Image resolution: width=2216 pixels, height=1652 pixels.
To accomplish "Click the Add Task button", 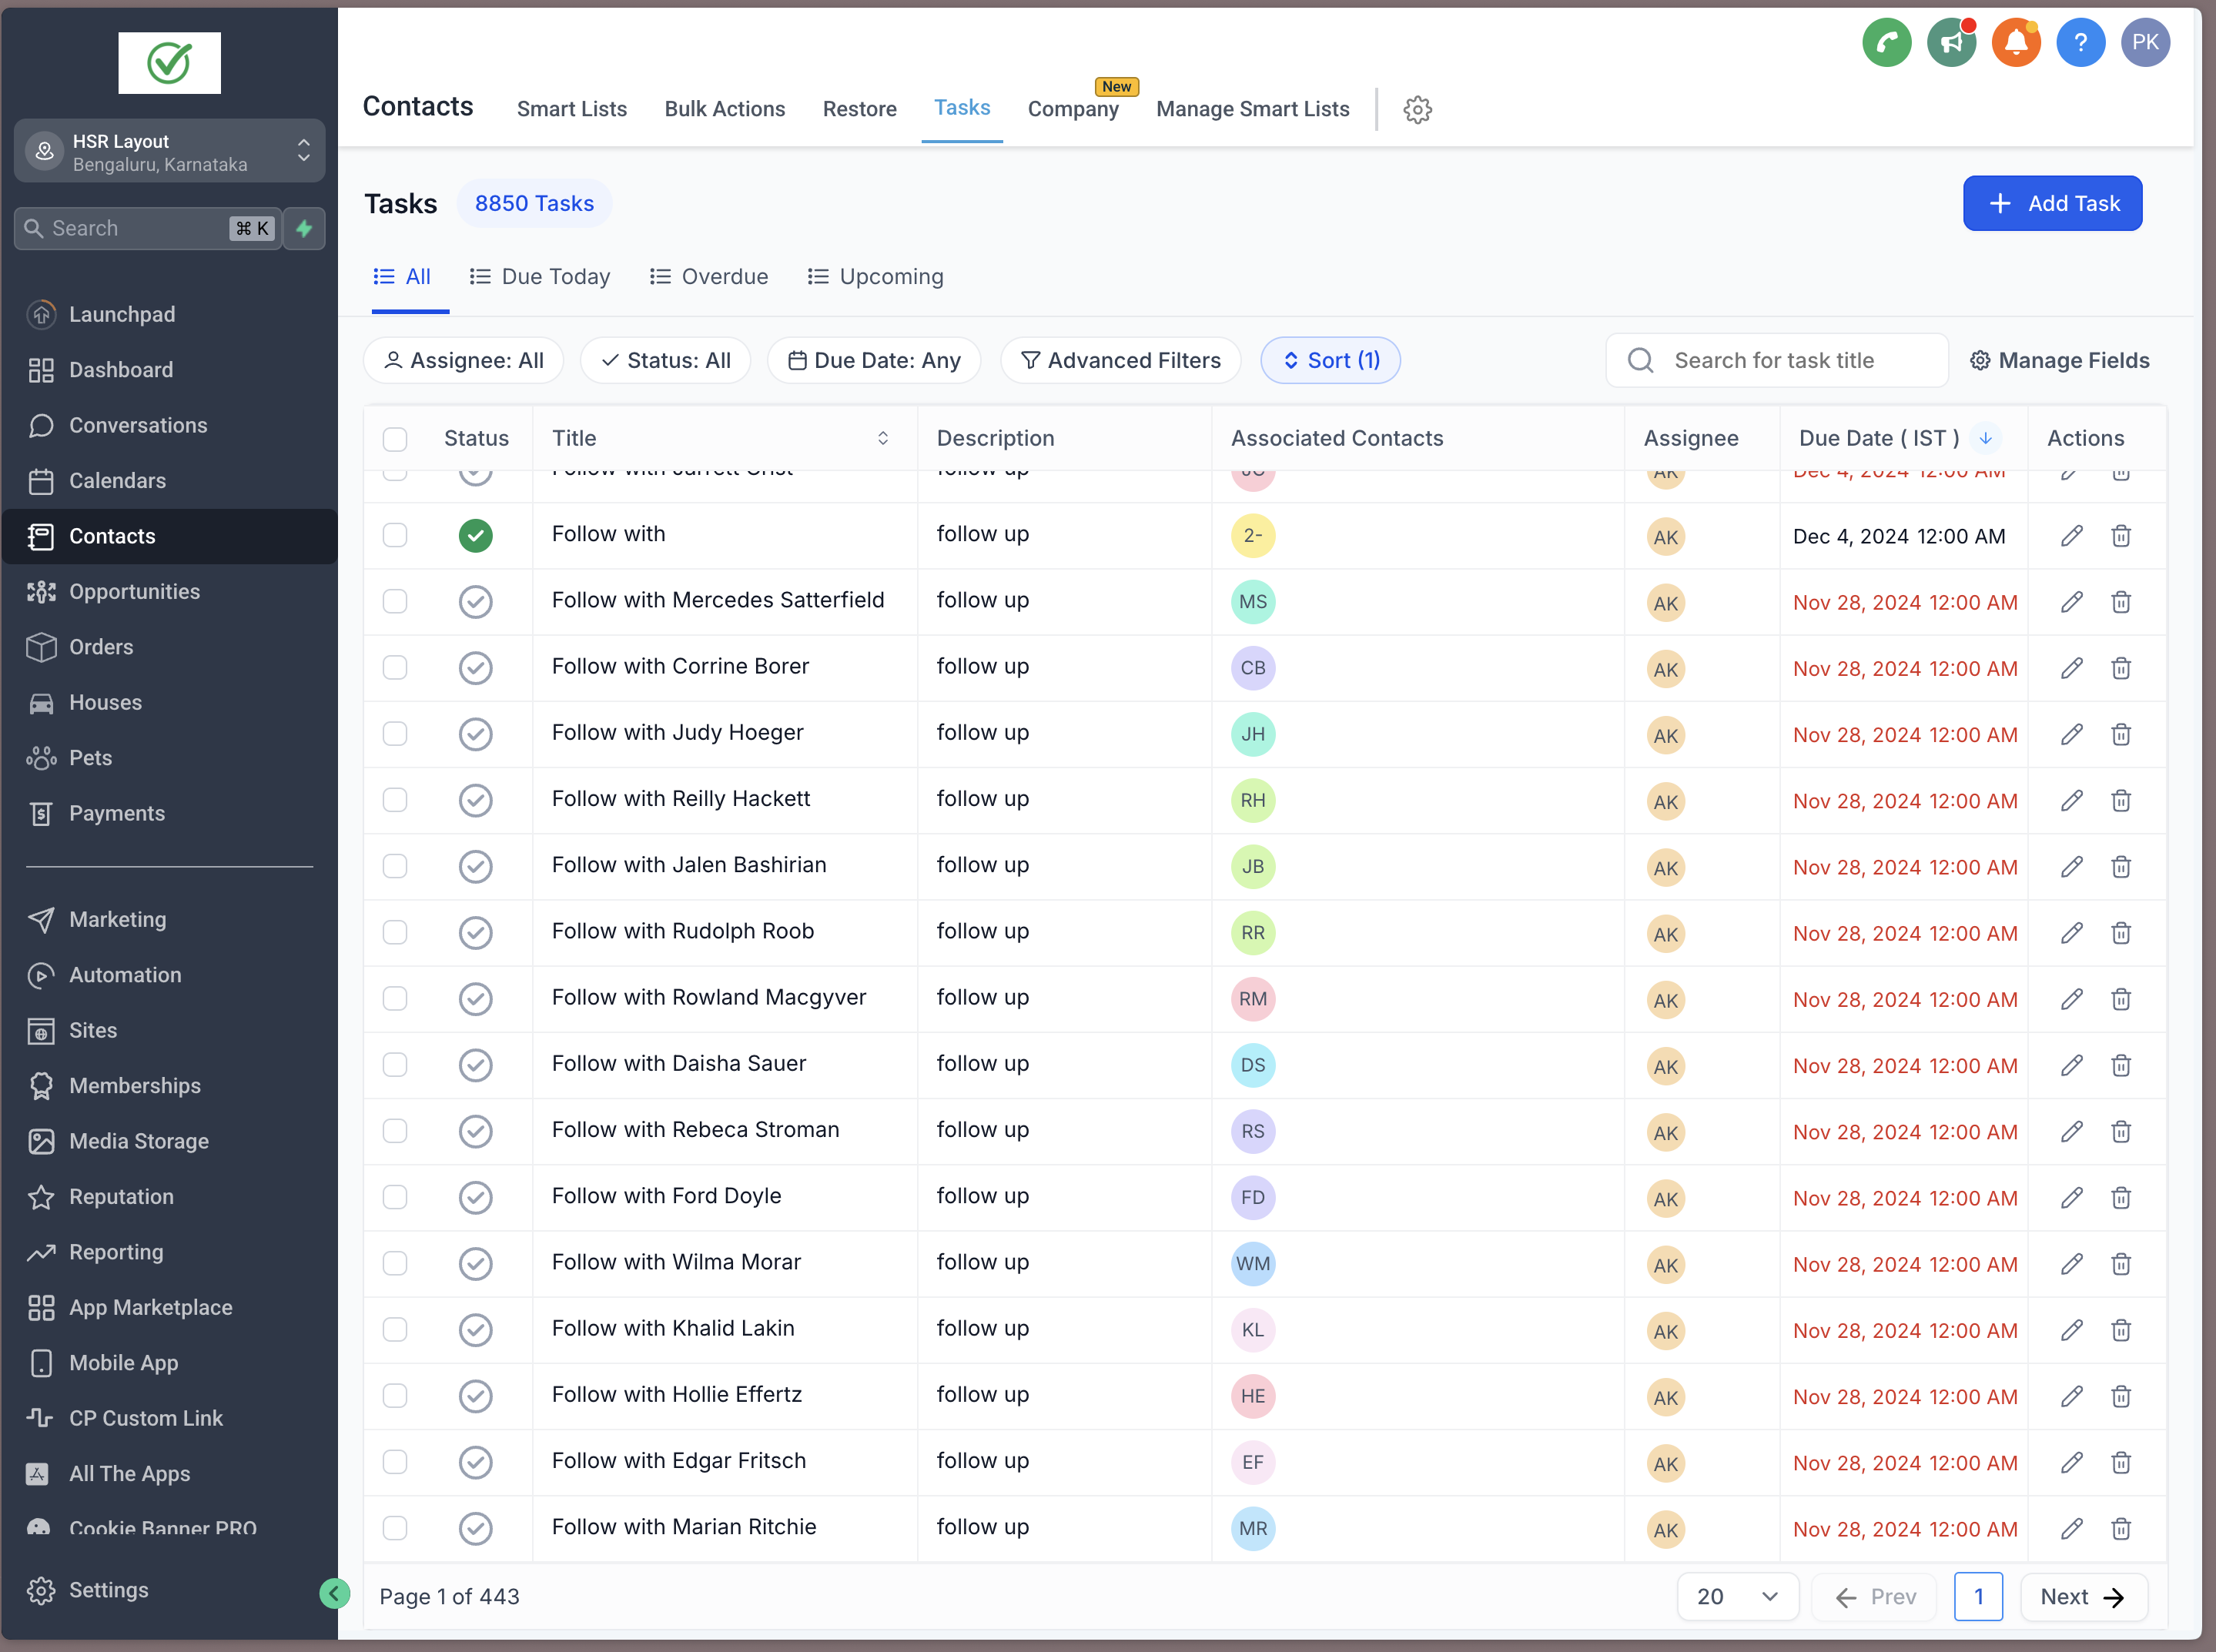I will point(2052,204).
